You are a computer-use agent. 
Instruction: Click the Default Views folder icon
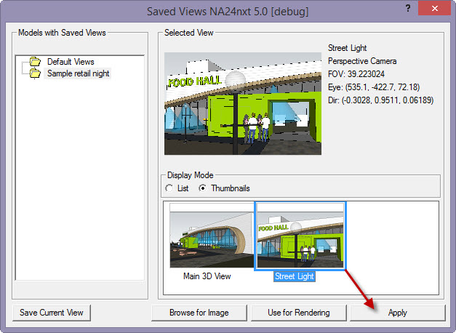(x=34, y=62)
